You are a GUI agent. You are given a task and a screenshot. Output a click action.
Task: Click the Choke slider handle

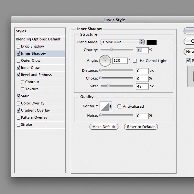[x=101, y=78]
